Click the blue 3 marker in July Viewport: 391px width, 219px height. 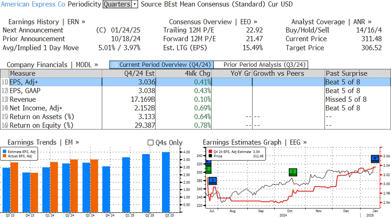[212, 180]
